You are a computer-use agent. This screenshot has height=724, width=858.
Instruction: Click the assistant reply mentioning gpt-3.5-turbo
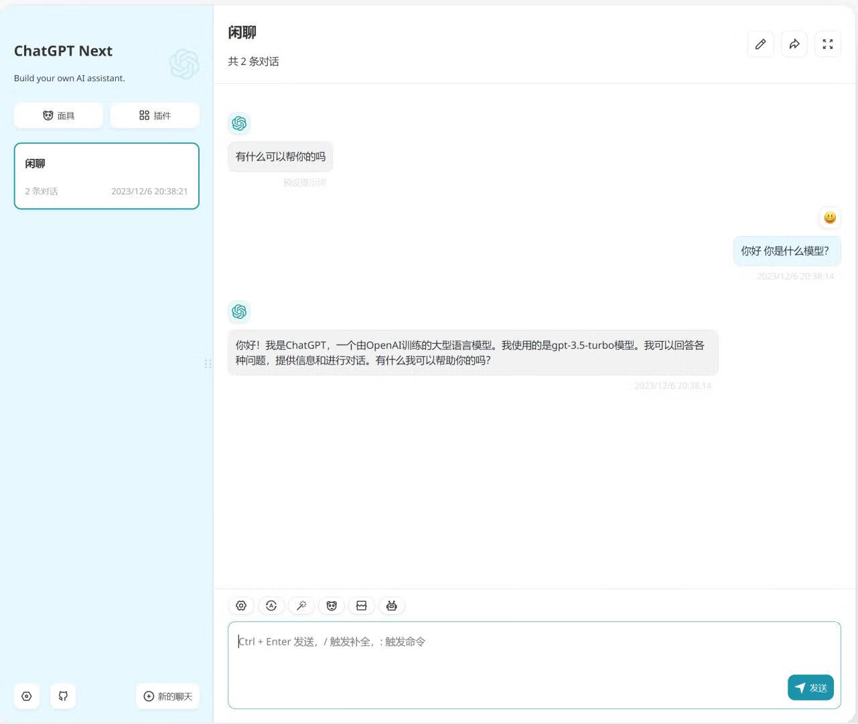coord(473,353)
